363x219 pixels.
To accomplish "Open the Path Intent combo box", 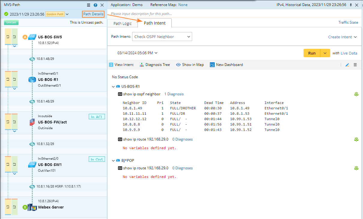I will coord(162,37).
